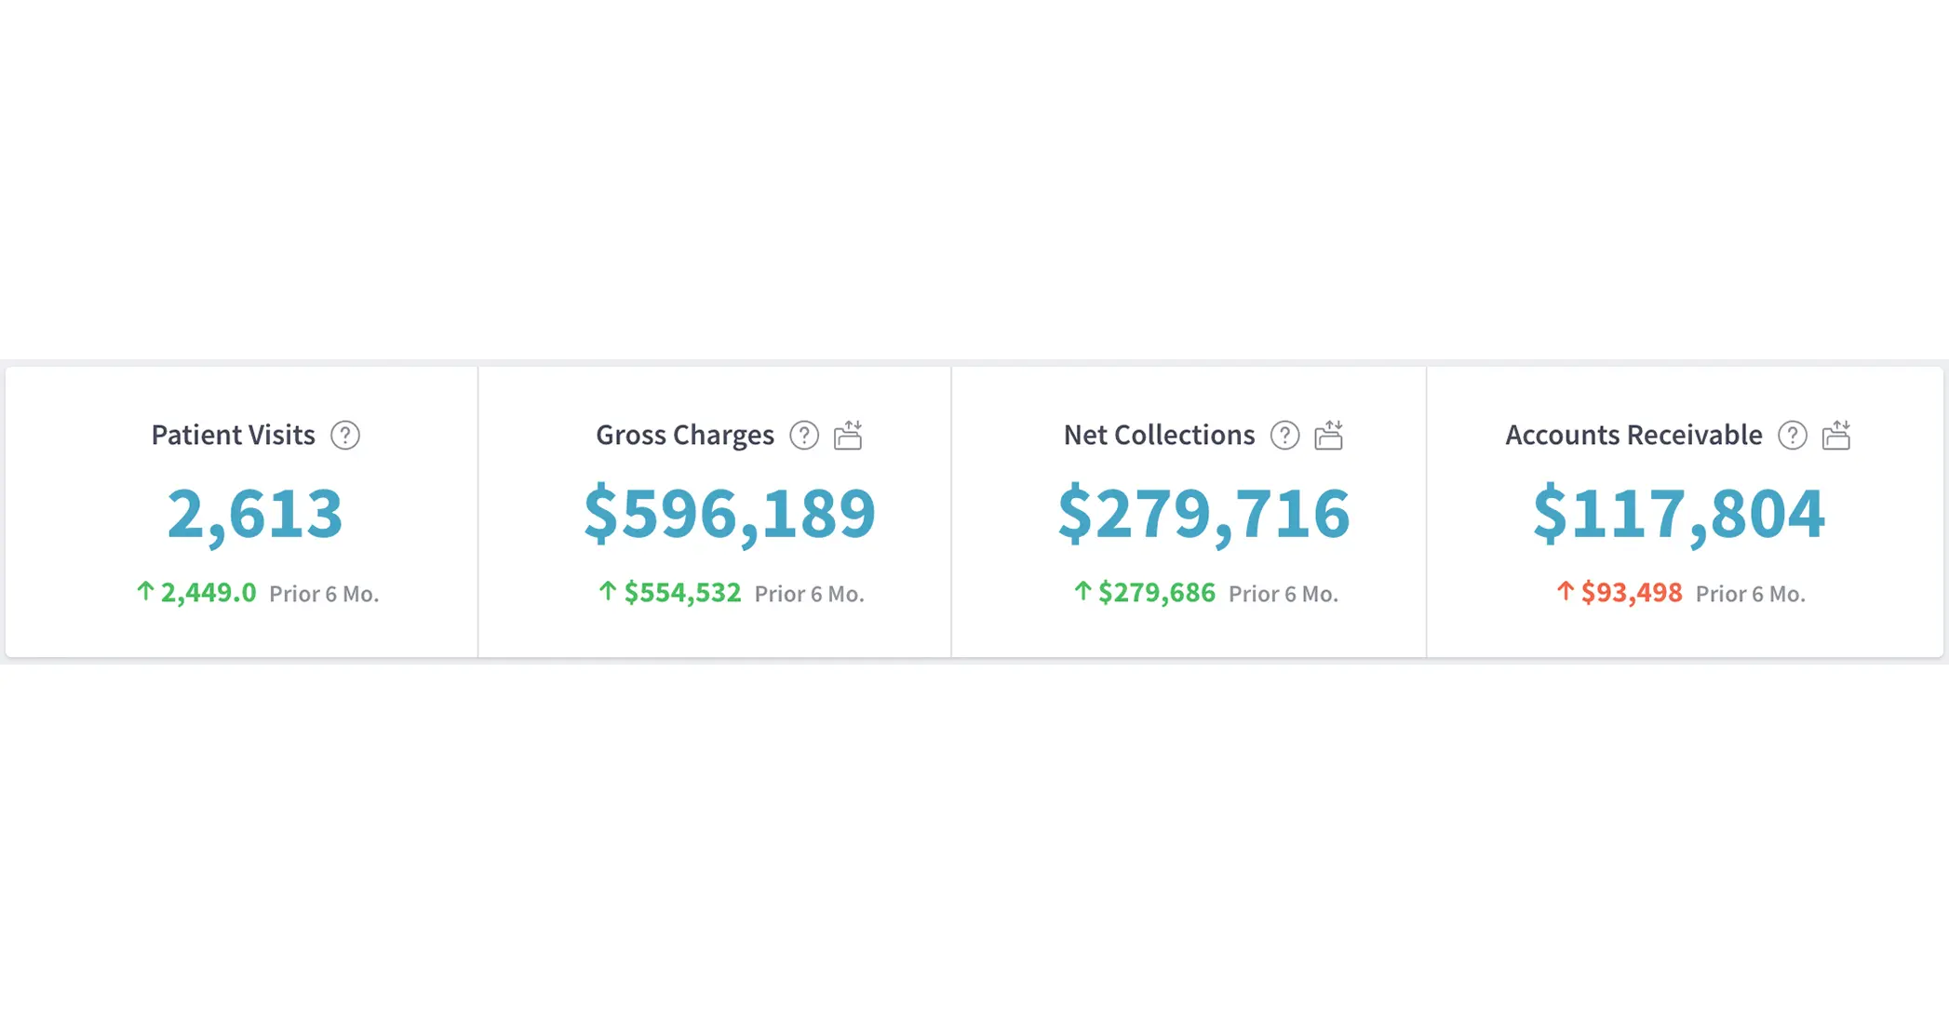The height and width of the screenshot is (1022, 1949).
Task: Click the $554,532 prior period value
Action: click(682, 593)
